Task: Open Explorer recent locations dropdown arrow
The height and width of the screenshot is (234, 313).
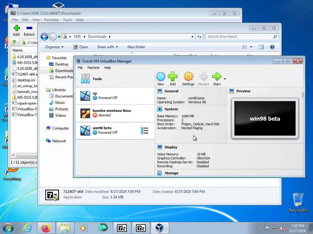Action: (x=59, y=37)
